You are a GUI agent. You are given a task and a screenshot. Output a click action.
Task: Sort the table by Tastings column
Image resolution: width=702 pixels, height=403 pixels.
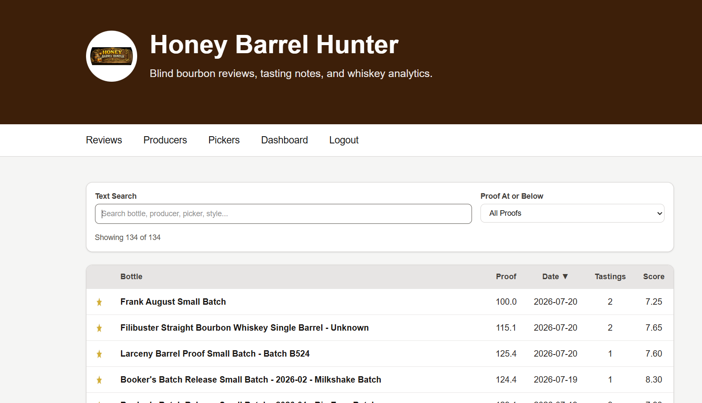click(610, 277)
